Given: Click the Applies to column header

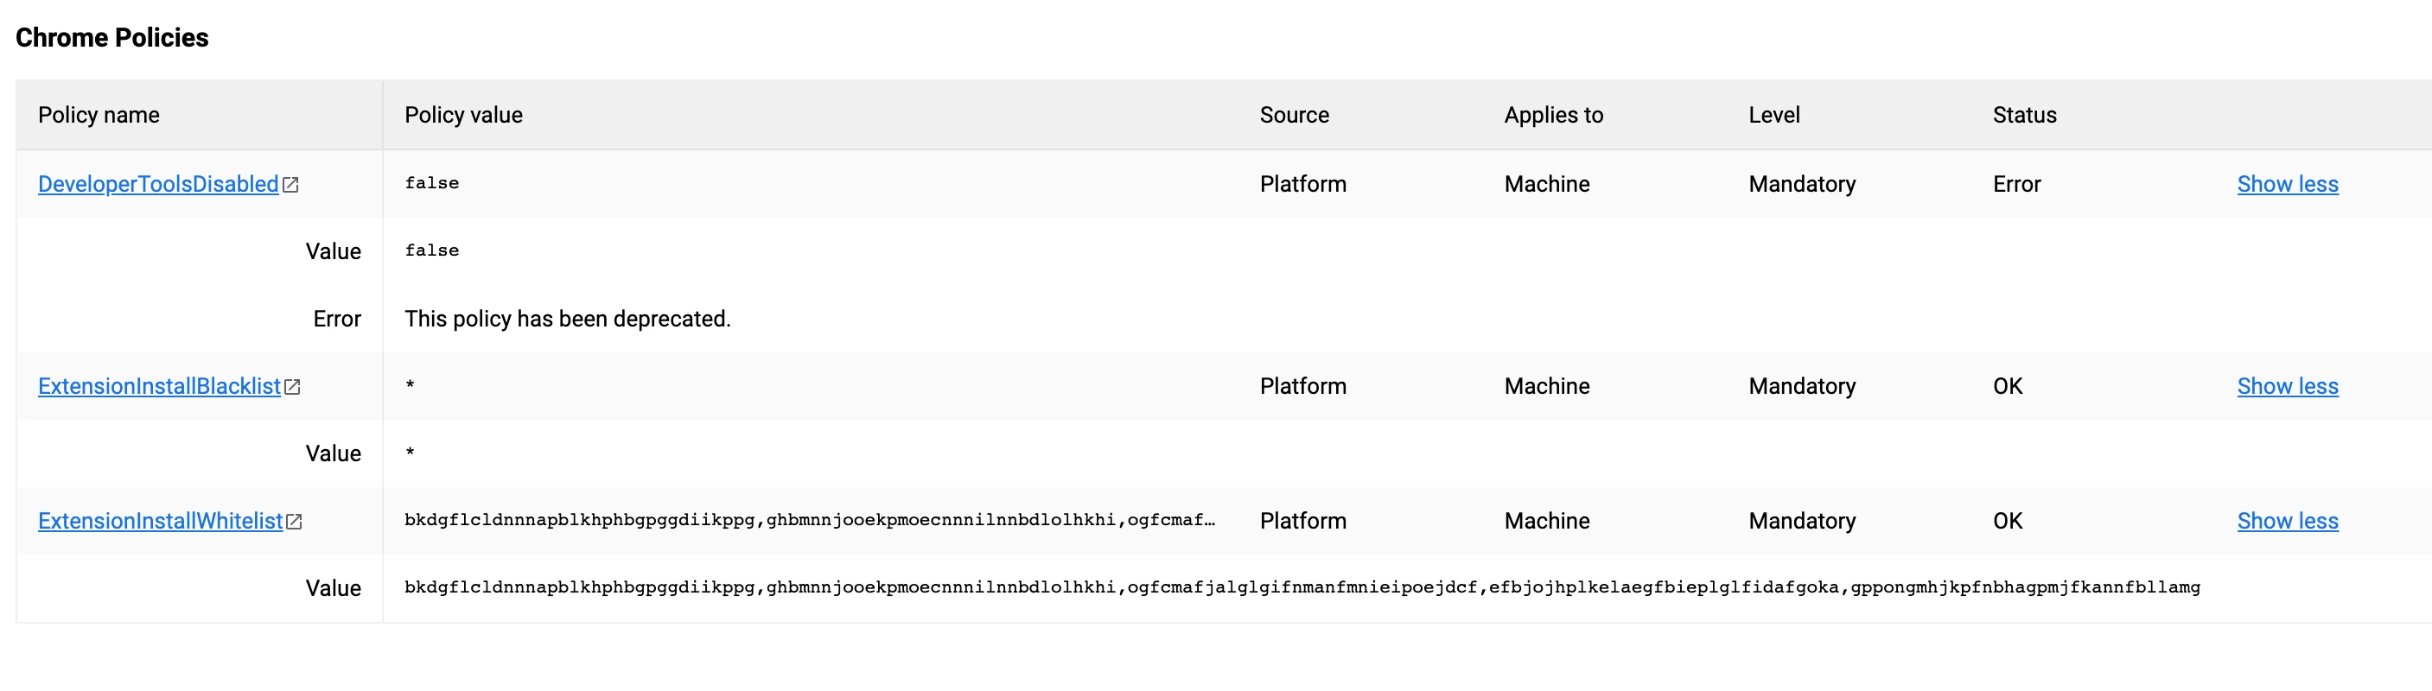Looking at the screenshot, I should click(x=1554, y=115).
